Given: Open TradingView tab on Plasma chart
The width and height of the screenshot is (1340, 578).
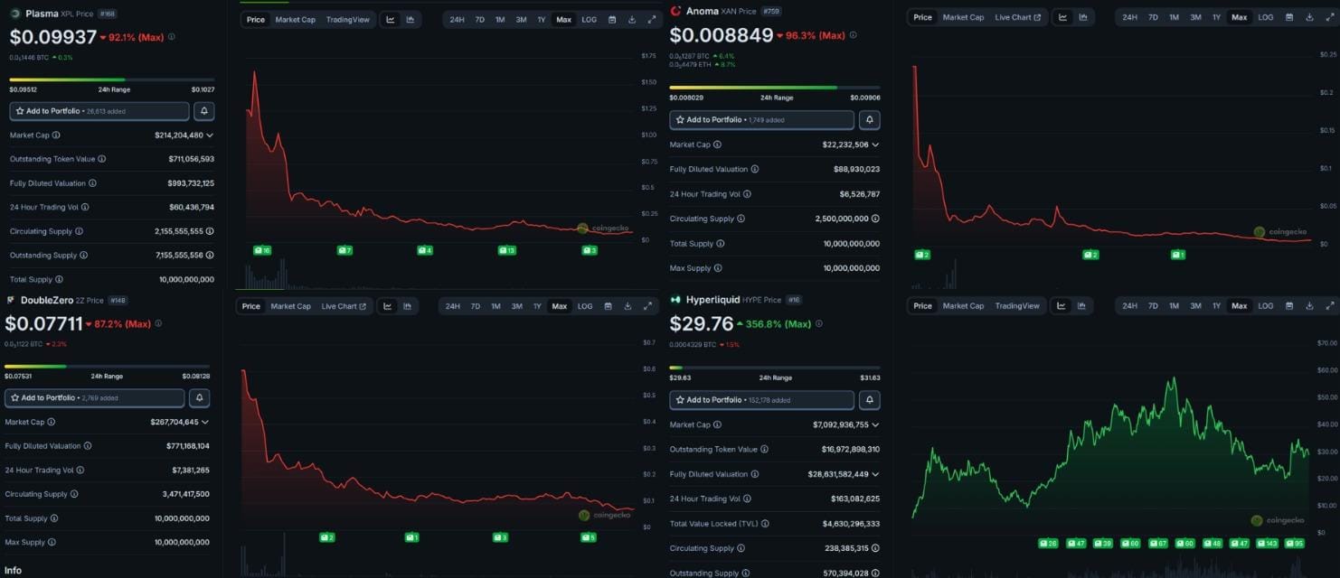Looking at the screenshot, I should 348,19.
